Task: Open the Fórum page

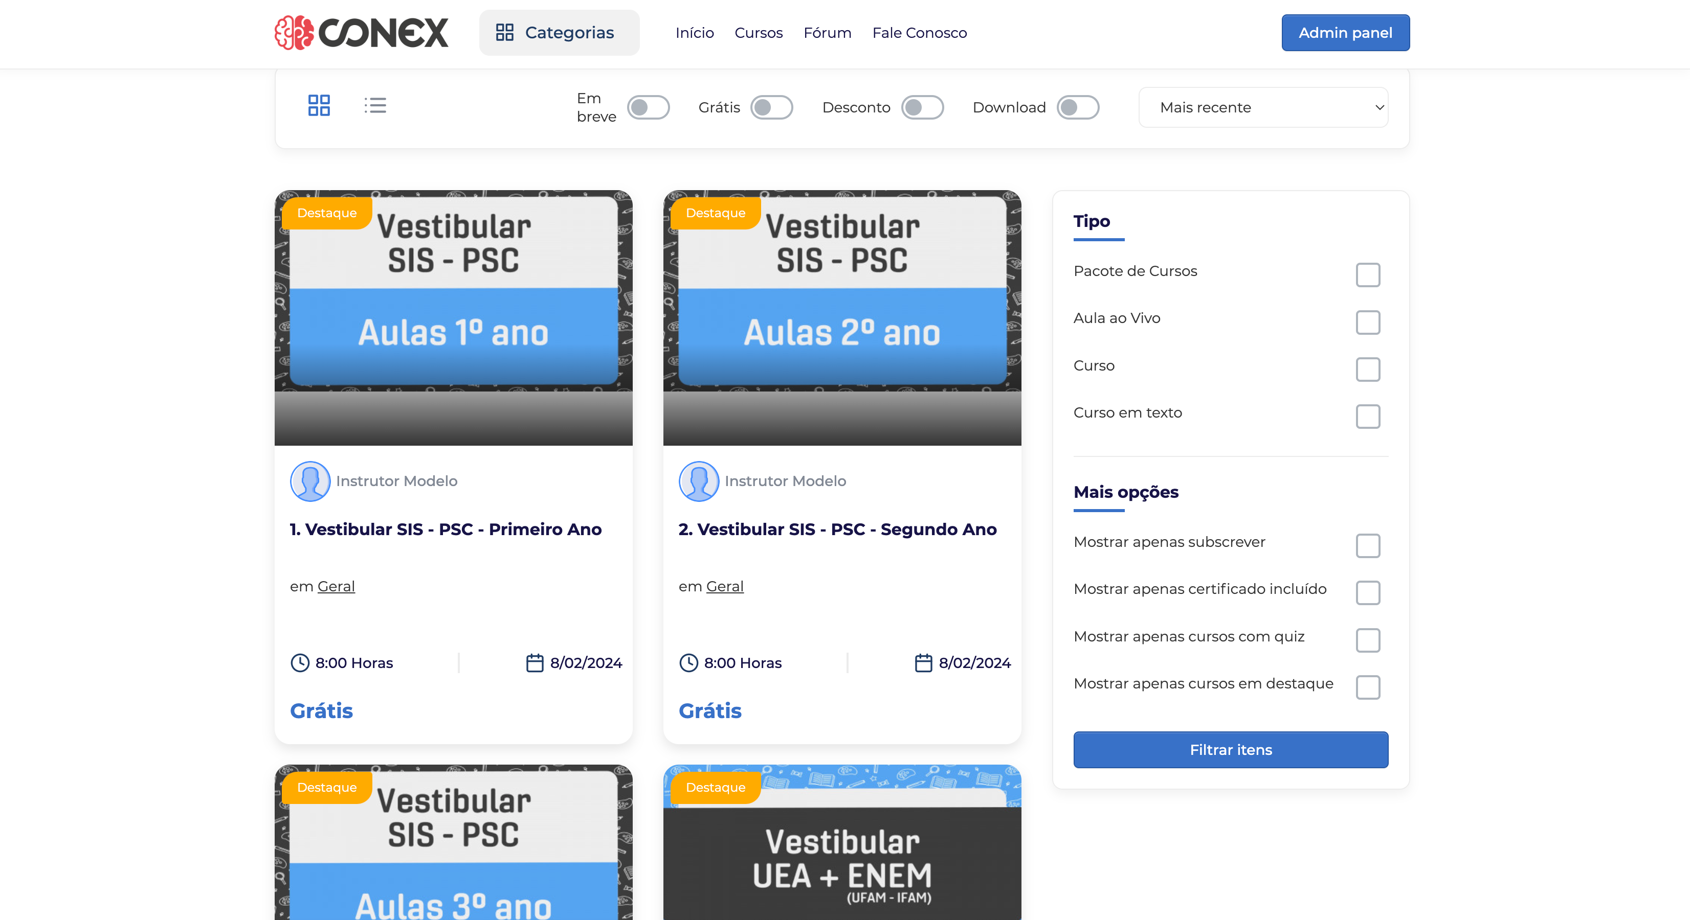Action: coord(827,32)
